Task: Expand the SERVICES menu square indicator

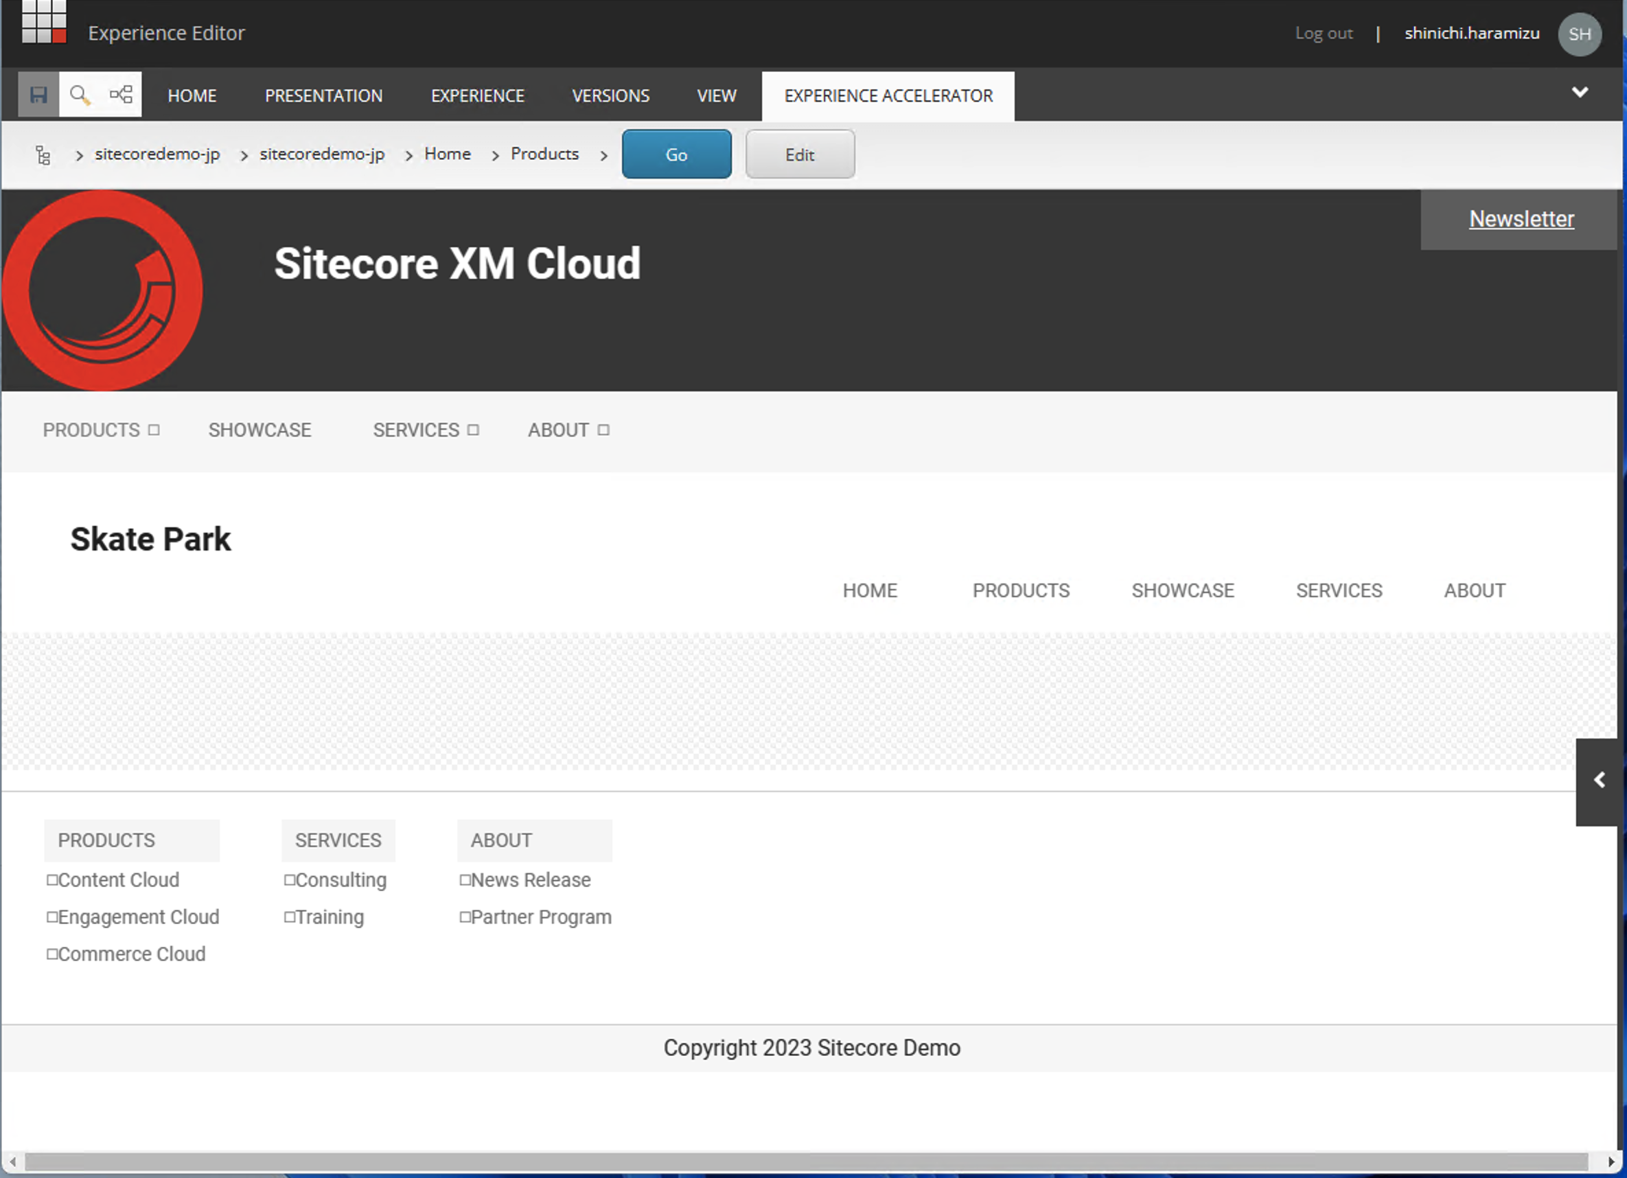Action: click(x=473, y=430)
